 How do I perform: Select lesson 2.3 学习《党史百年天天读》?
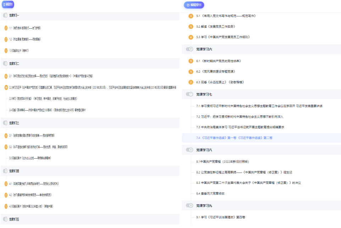pos(43,98)
